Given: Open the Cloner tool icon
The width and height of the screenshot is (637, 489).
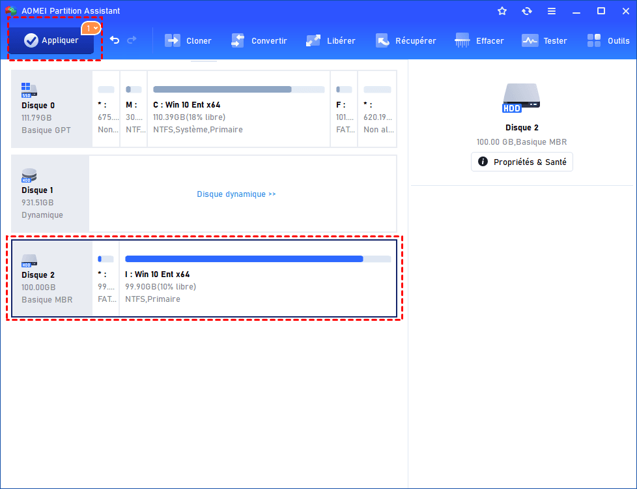Looking at the screenshot, I should coord(173,40).
